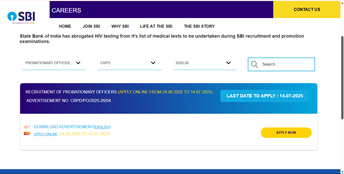This screenshot has width=344, height=174.
Task: Click the CONTACT US button
Action: click(307, 9)
